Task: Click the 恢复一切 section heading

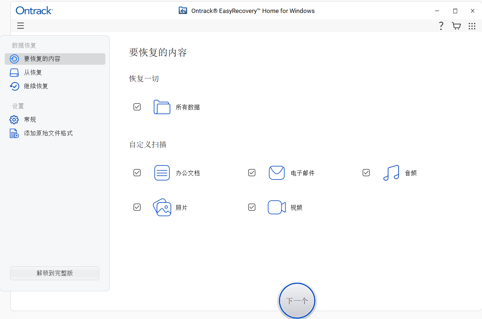Action: pos(144,78)
